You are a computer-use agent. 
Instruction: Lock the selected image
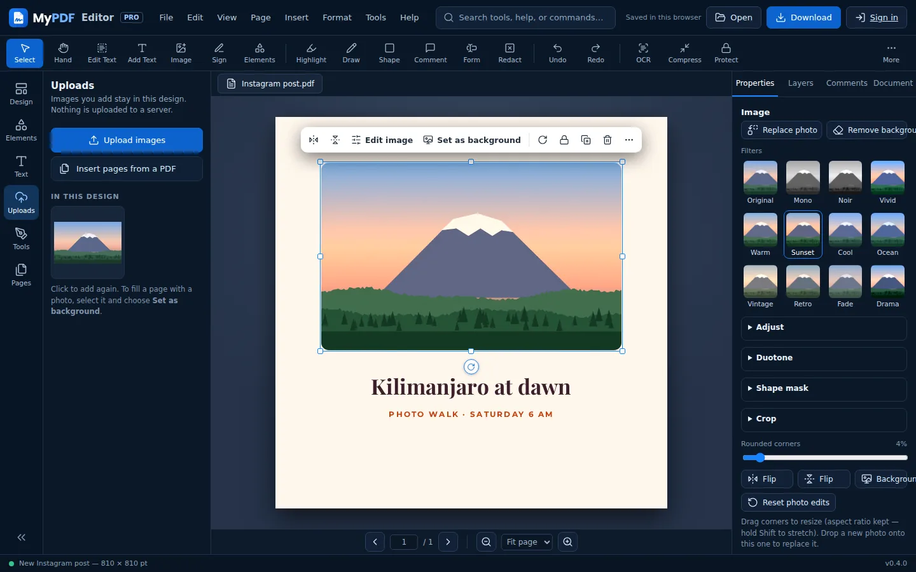pos(564,140)
